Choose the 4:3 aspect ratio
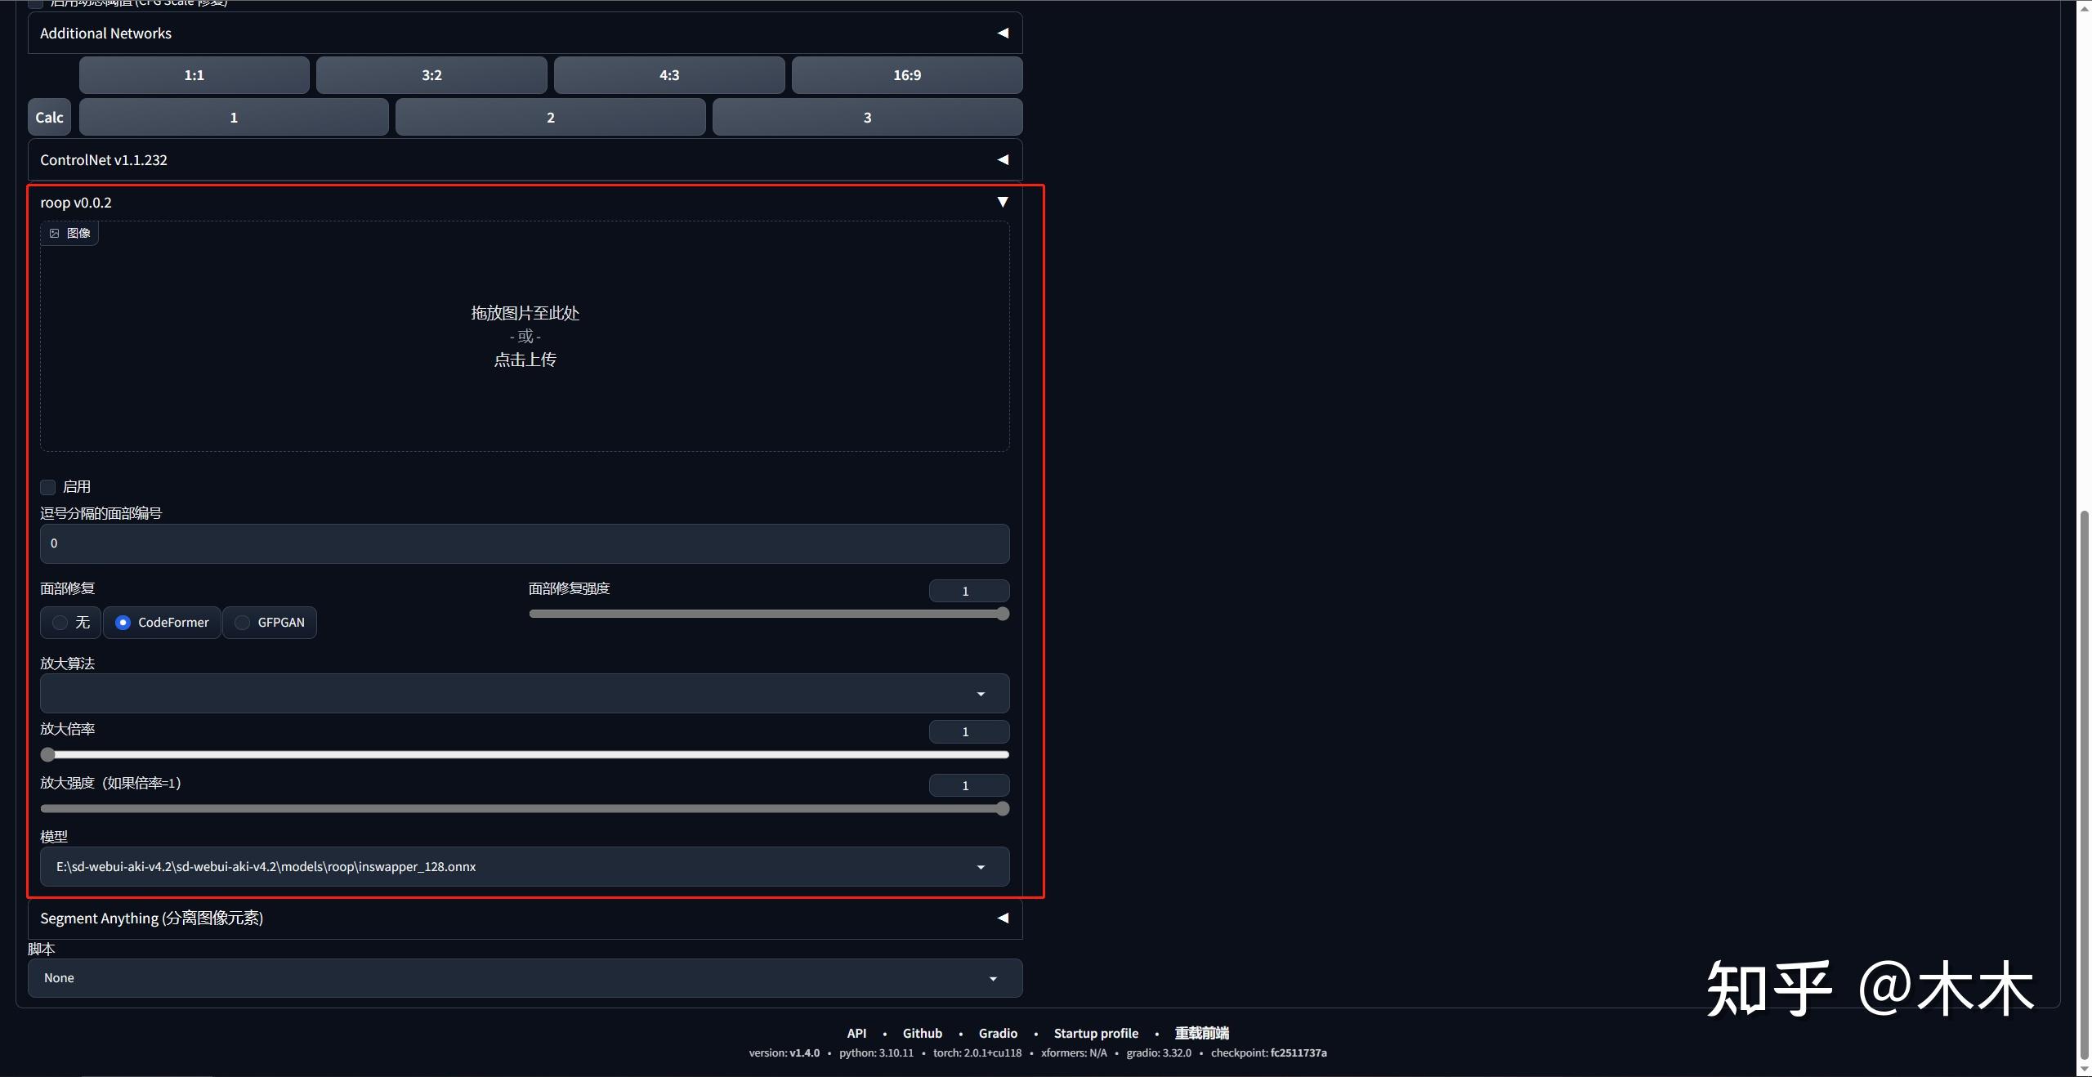Viewport: 2092px width, 1077px height. pyautogui.click(x=668, y=75)
